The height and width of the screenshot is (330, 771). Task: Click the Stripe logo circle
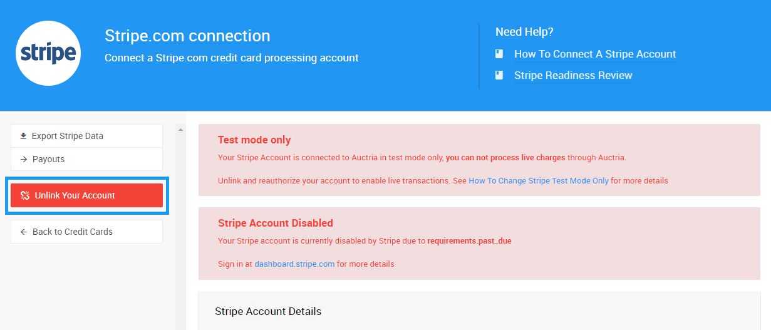48,53
